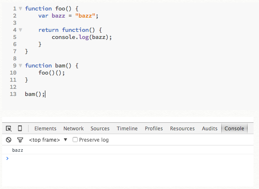Focus the console input prompt
This screenshot has width=259, height=189.
coord(128,158)
